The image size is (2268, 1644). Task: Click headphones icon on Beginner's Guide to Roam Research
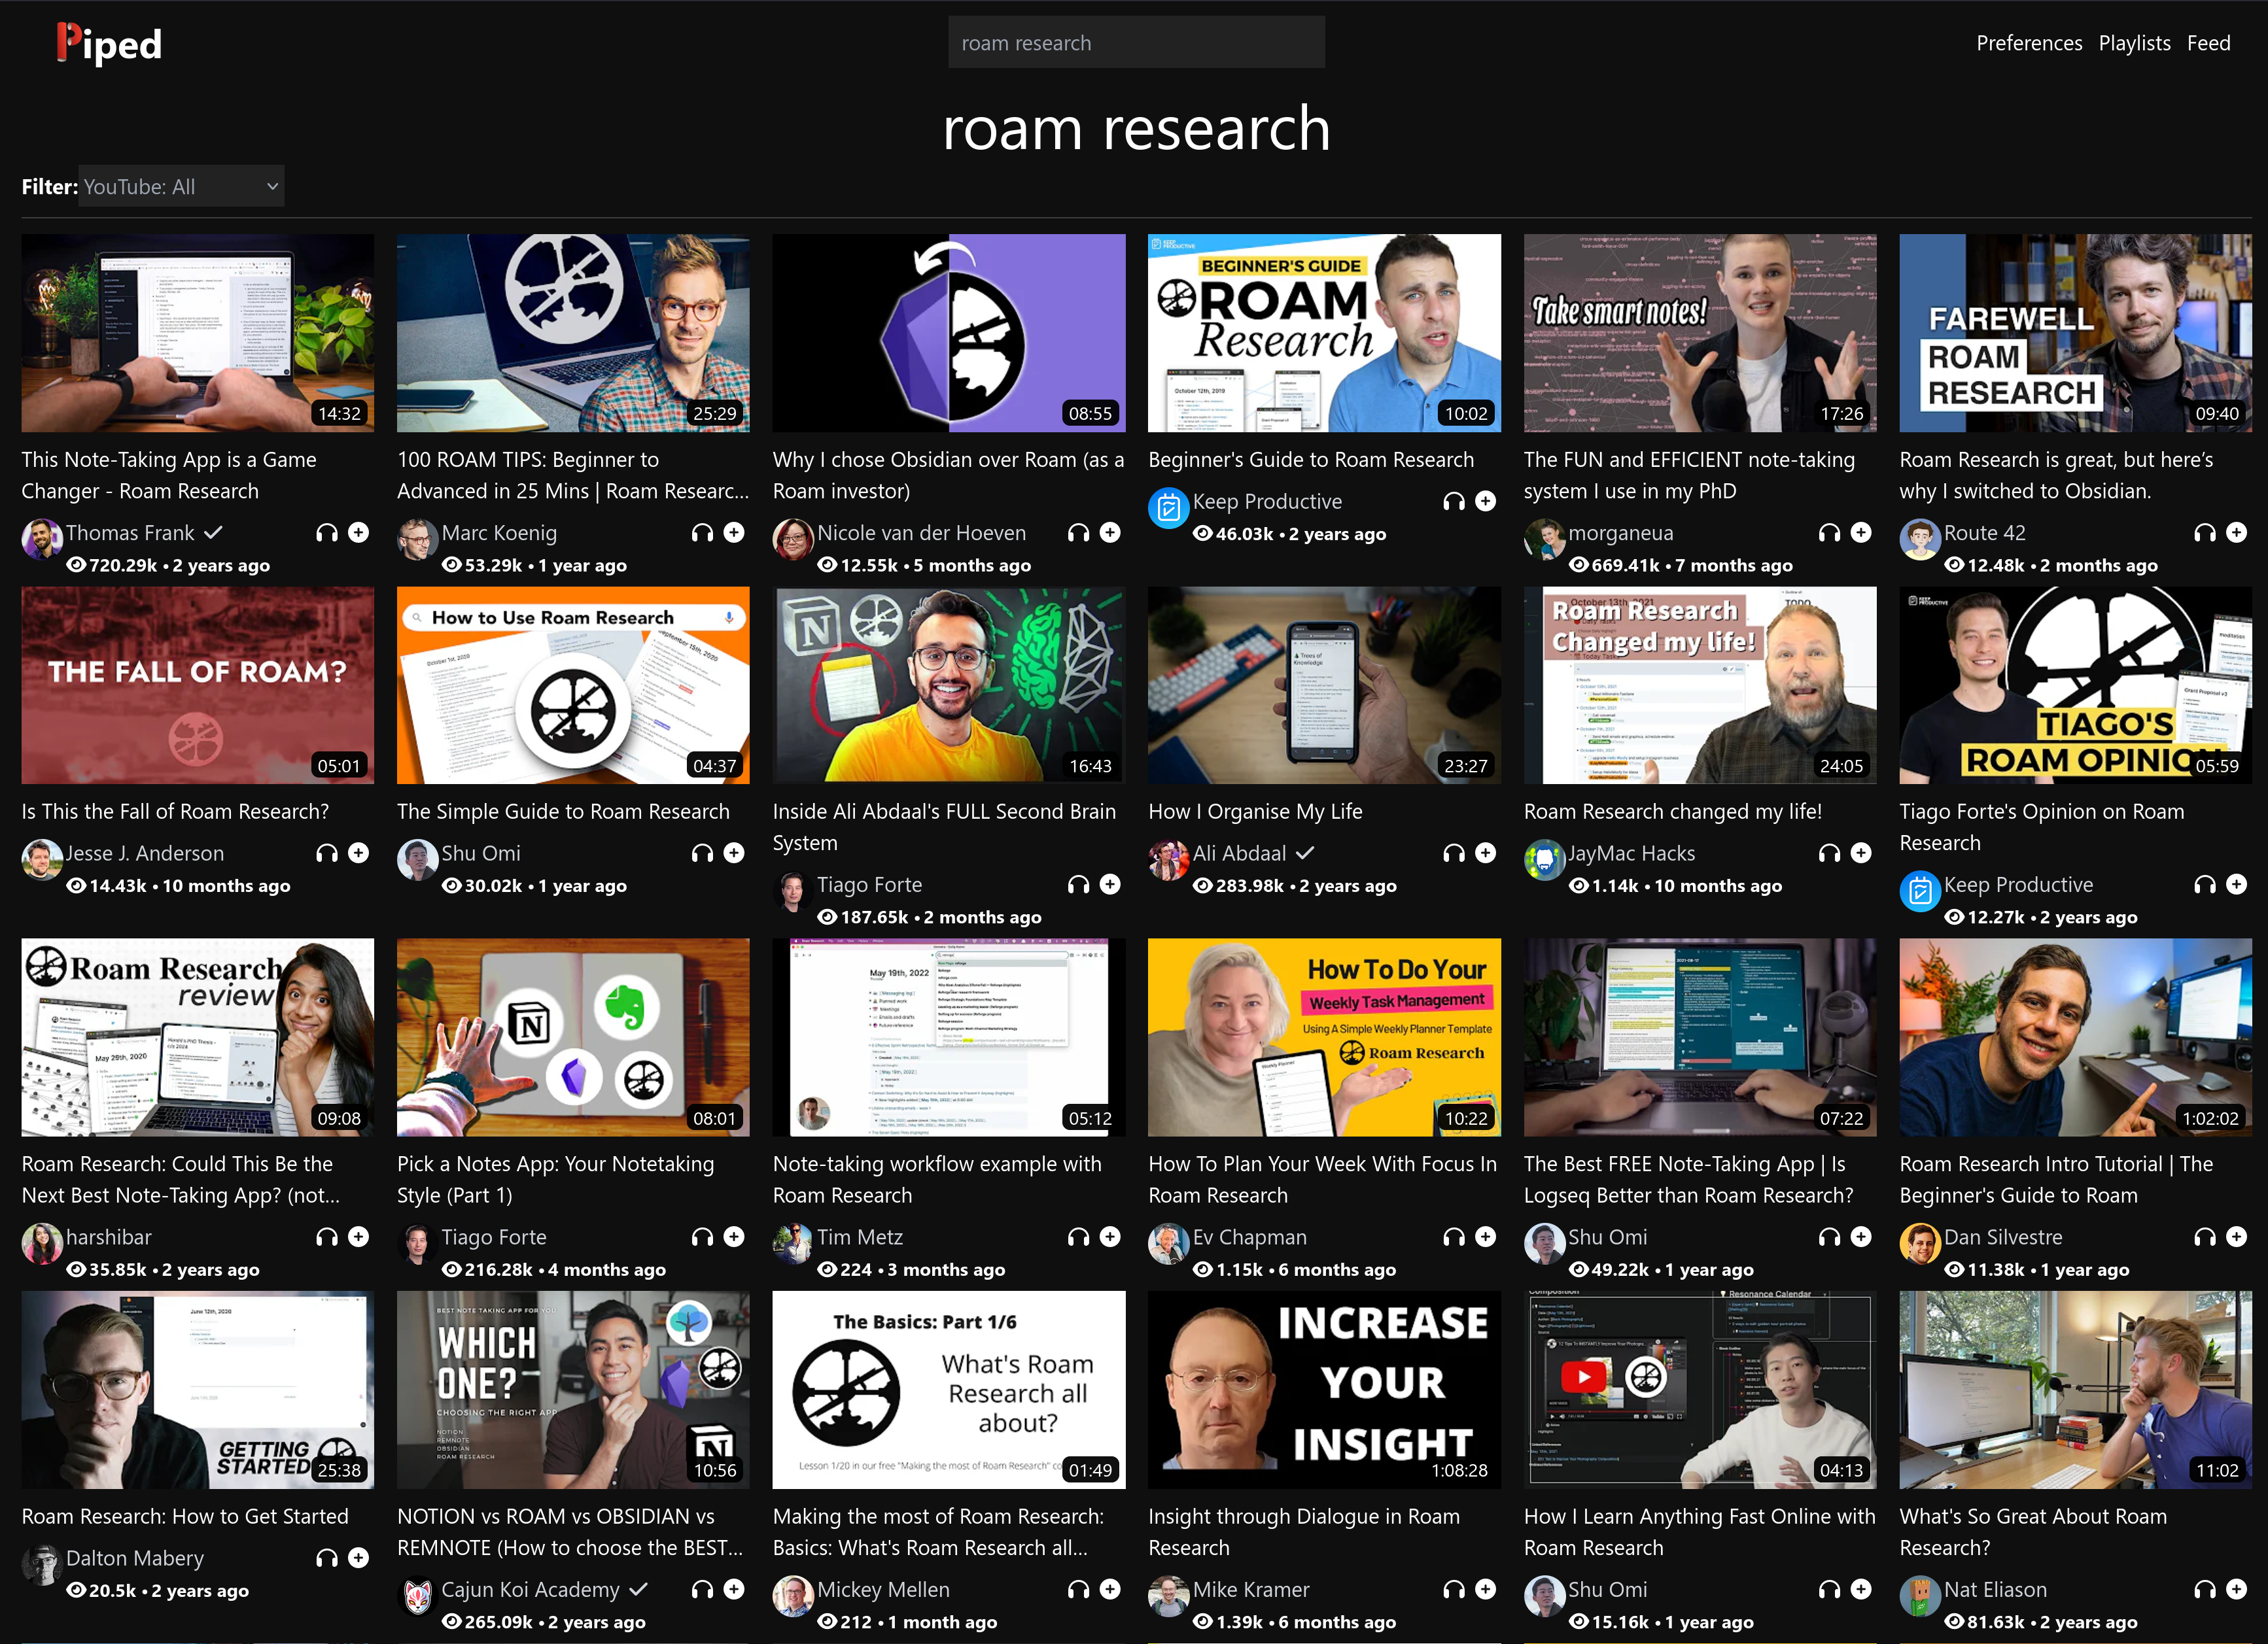(1454, 502)
